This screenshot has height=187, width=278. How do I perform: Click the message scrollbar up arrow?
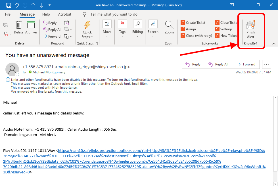point(275,98)
